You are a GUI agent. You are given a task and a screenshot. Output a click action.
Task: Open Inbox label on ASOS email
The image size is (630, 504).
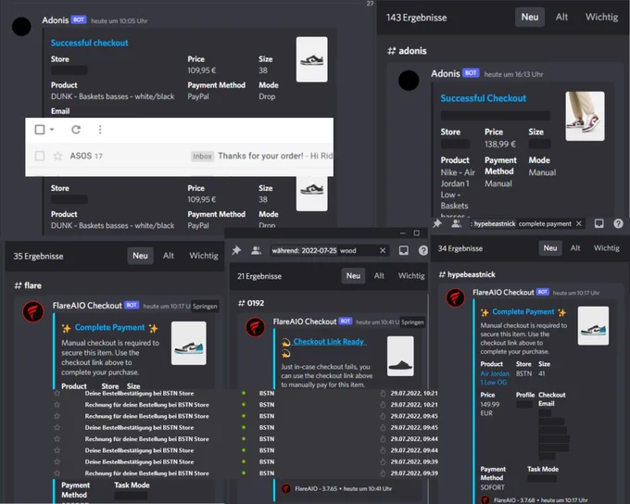coord(202,156)
